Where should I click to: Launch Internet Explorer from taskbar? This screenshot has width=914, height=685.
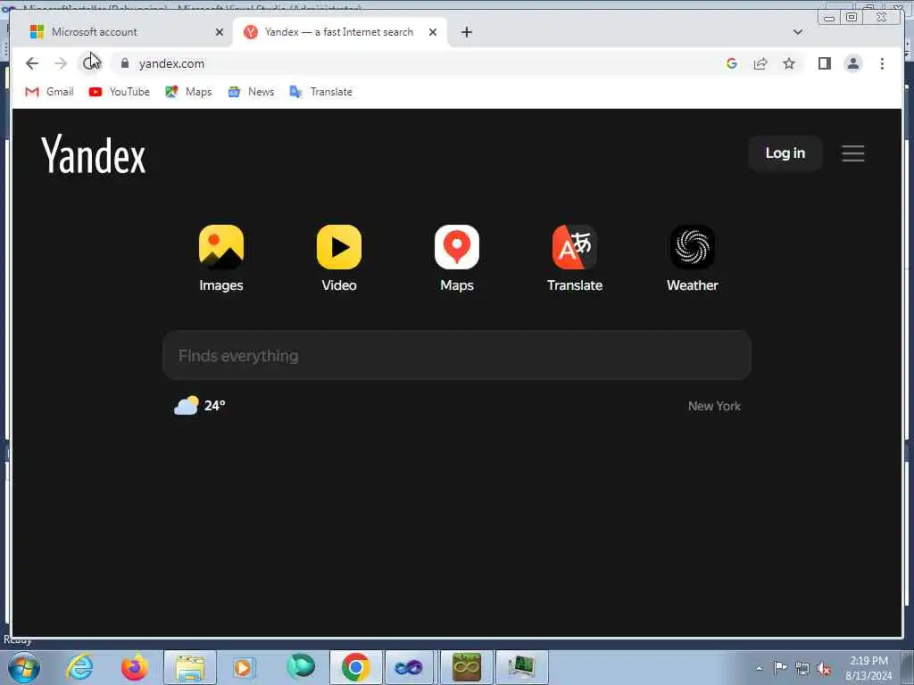tap(79, 667)
